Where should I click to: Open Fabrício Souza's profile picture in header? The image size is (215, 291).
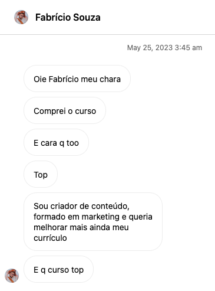[x=21, y=17]
